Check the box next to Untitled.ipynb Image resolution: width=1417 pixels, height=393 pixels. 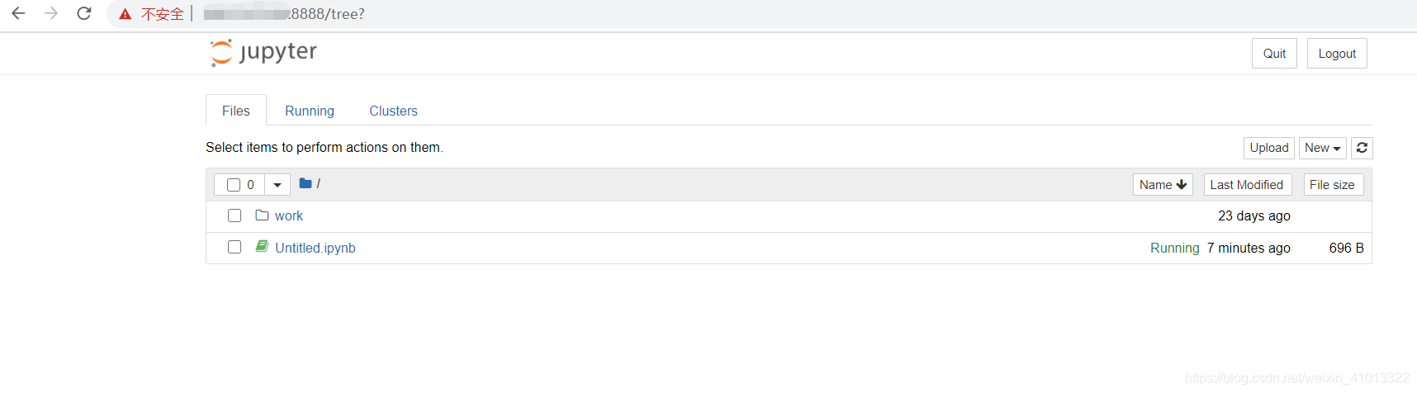click(235, 247)
